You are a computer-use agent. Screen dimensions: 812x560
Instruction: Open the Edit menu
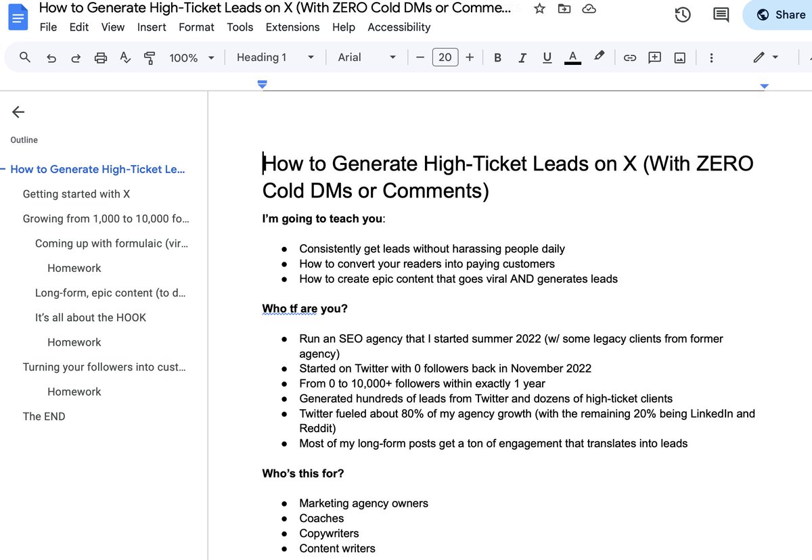[x=79, y=27]
